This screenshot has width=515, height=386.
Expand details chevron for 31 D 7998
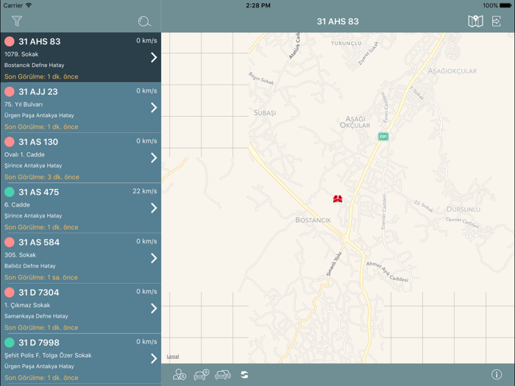[x=154, y=359]
